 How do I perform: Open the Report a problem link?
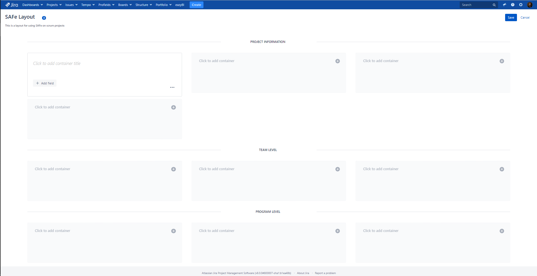coord(325,273)
